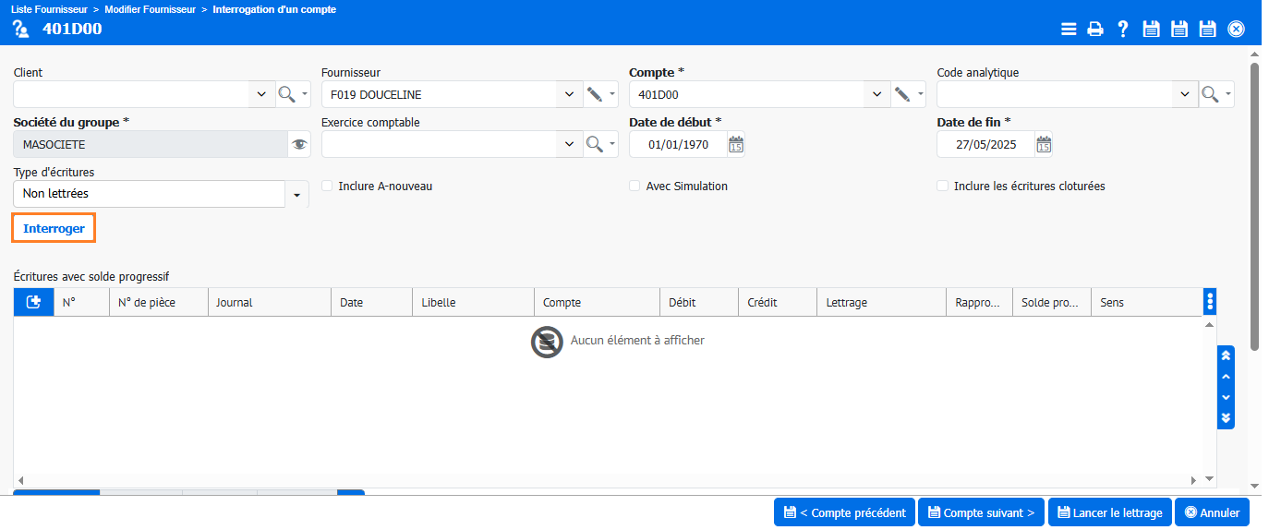Open help with the question mark icon
Image resolution: width=1269 pixels, height=530 pixels.
tap(1123, 29)
